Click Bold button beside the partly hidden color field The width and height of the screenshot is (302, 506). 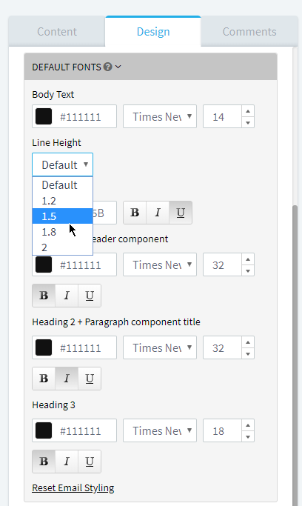tap(135, 213)
